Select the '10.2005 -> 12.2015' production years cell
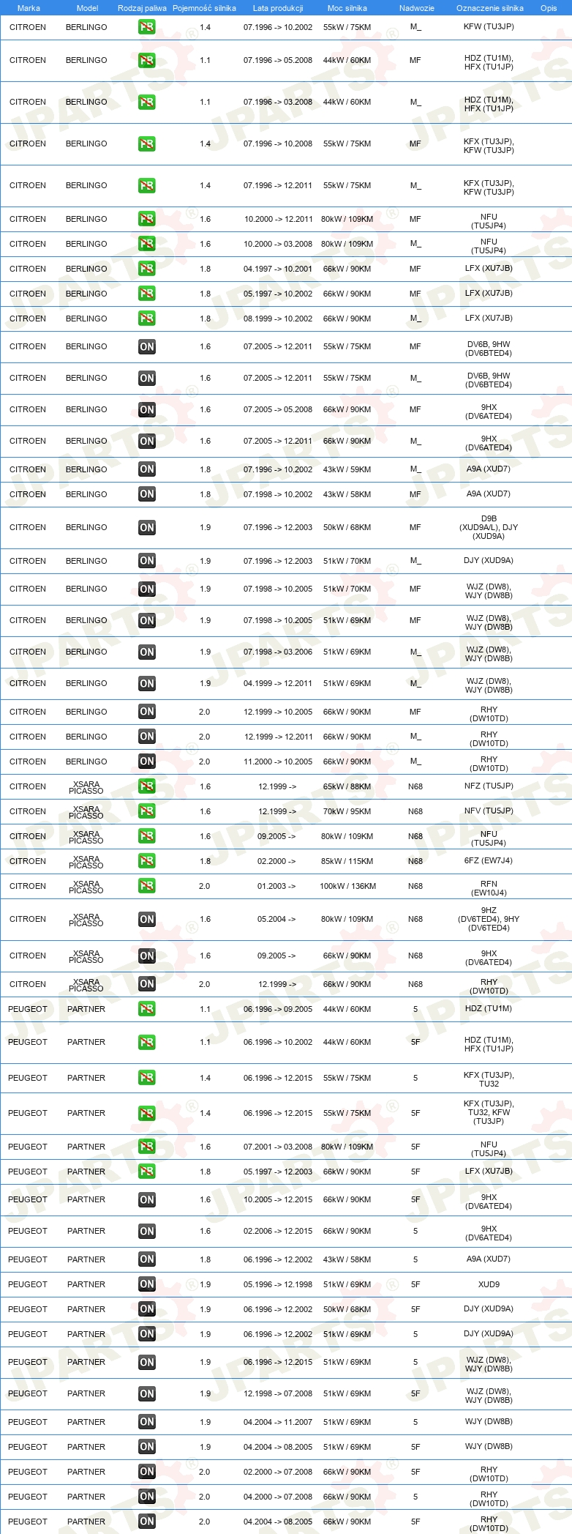Image resolution: width=572 pixels, height=1534 pixels. [278, 1199]
